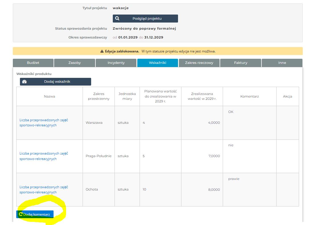Open the Zasoby tab
Image resolution: width=321 pixels, height=225 pixels.
(75, 63)
